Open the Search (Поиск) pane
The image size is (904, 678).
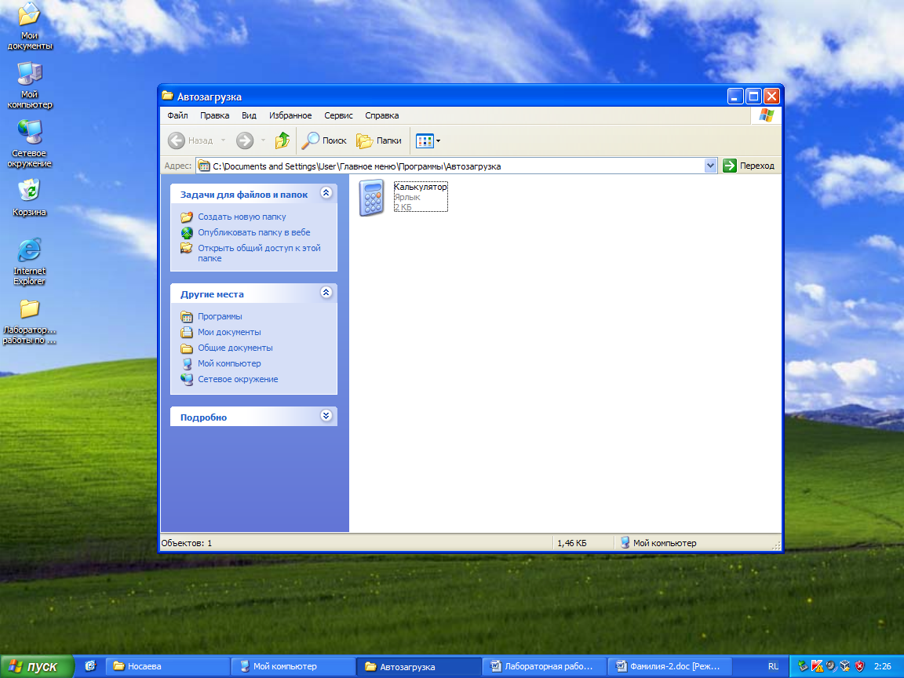324,140
